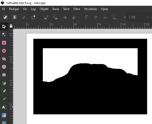The height and width of the screenshot is (124, 152).
Task: Activate the Calligraphy tool
Action: 4,99
